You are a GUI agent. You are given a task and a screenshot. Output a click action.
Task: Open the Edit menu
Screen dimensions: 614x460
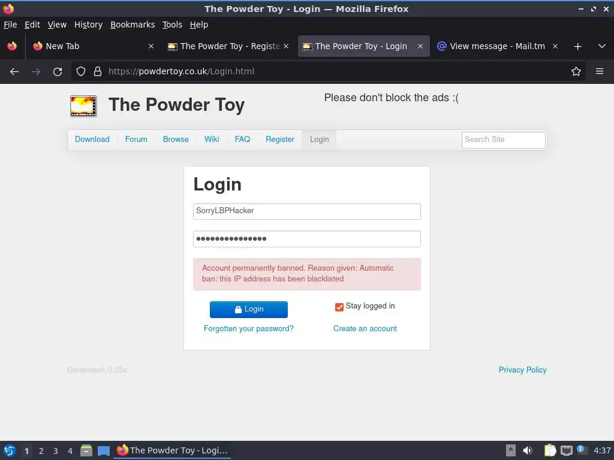pos(32,25)
